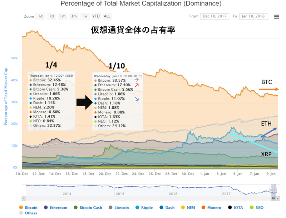
Task: Click the 'Zoom' label
Action: point(29,16)
